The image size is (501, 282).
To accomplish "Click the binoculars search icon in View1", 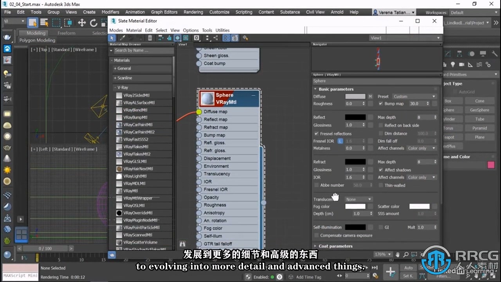I will click(182, 244).
